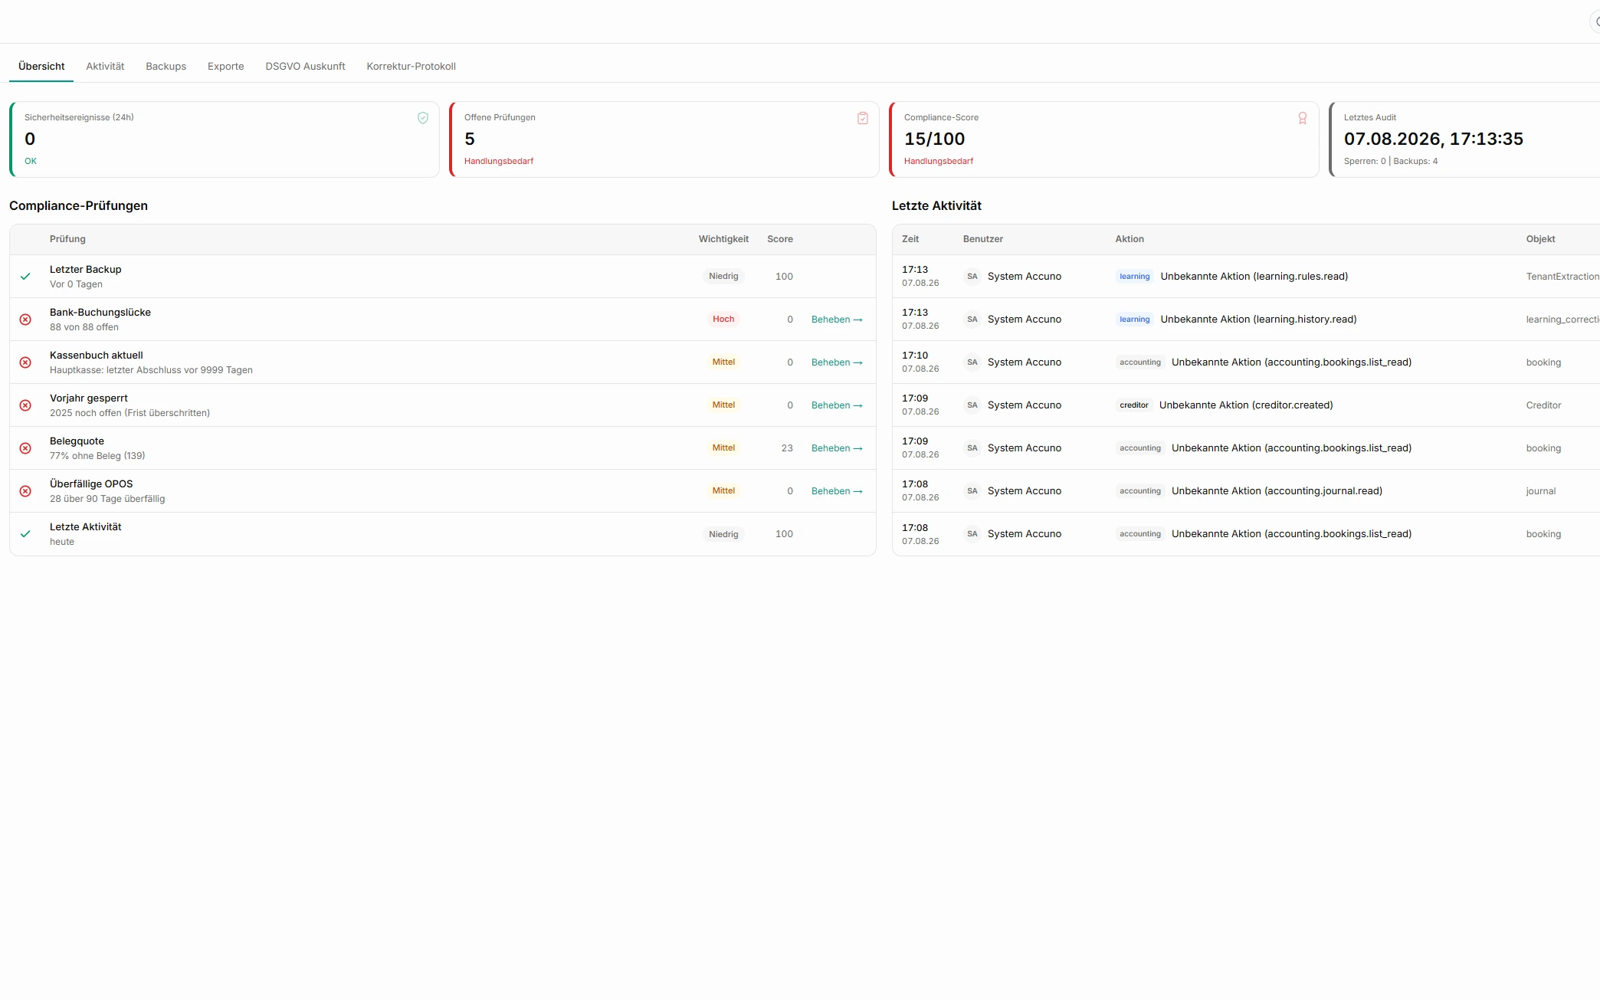Click 'Sperren: 0 | Backups: 4' text
The image size is (1600, 1000).
1390,161
